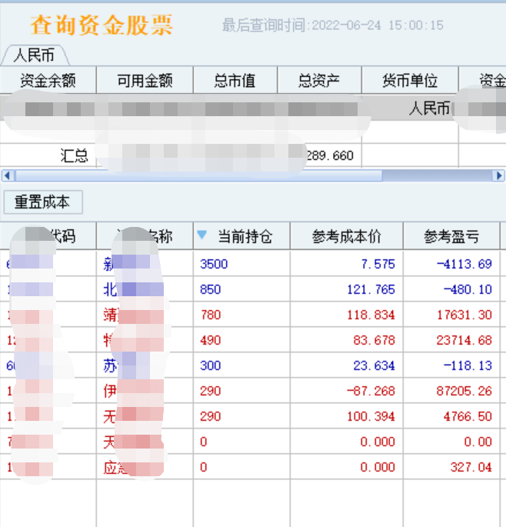506x527 pixels.
Task: Click cost price 100.394
Action: point(371,416)
